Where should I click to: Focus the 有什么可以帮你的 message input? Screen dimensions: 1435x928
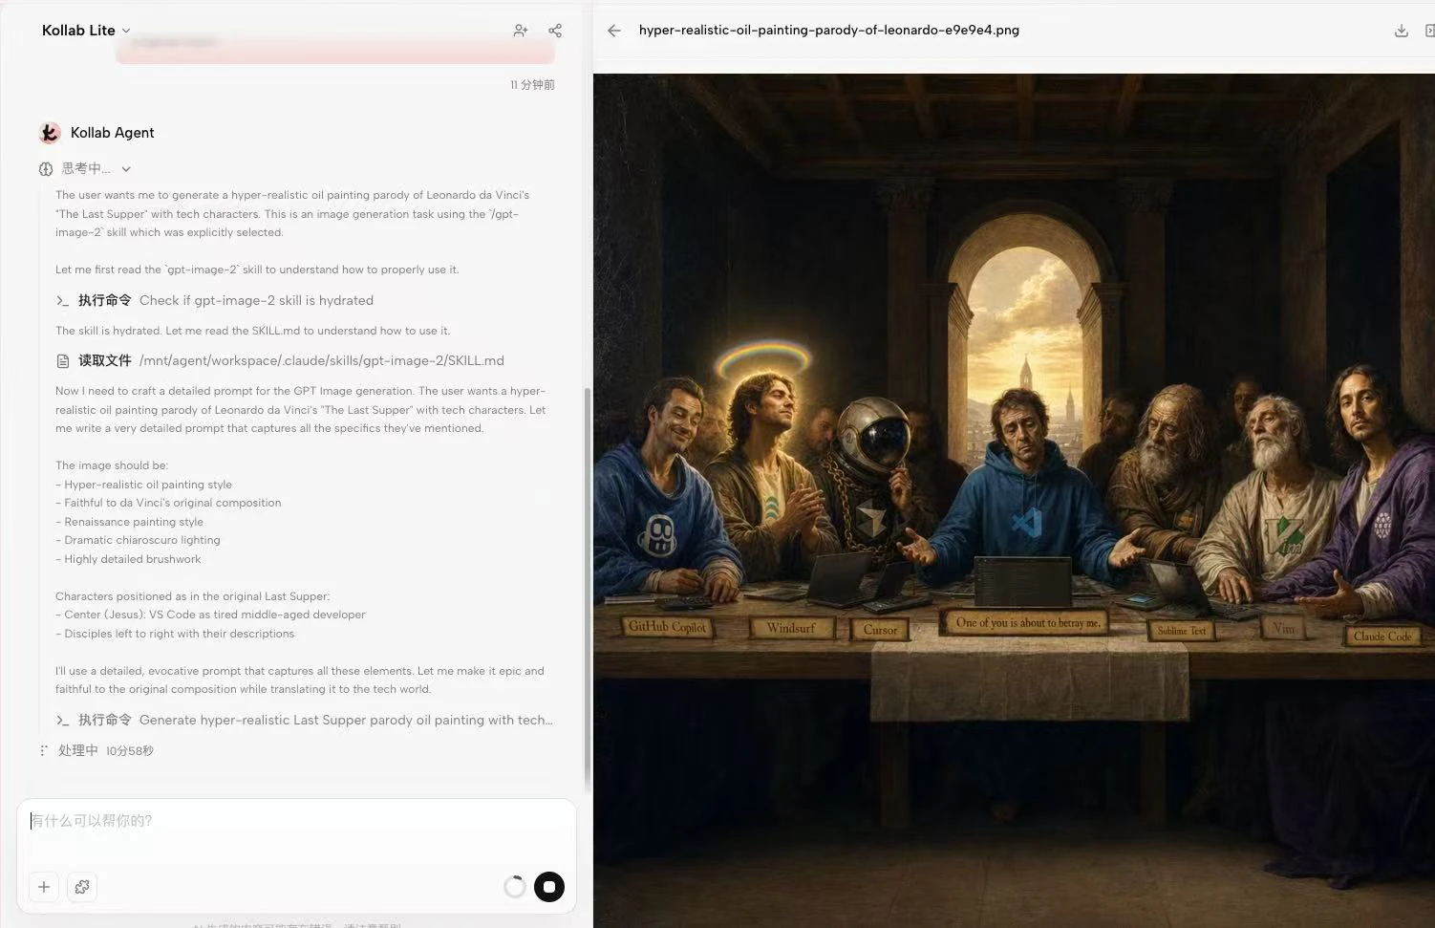296,822
